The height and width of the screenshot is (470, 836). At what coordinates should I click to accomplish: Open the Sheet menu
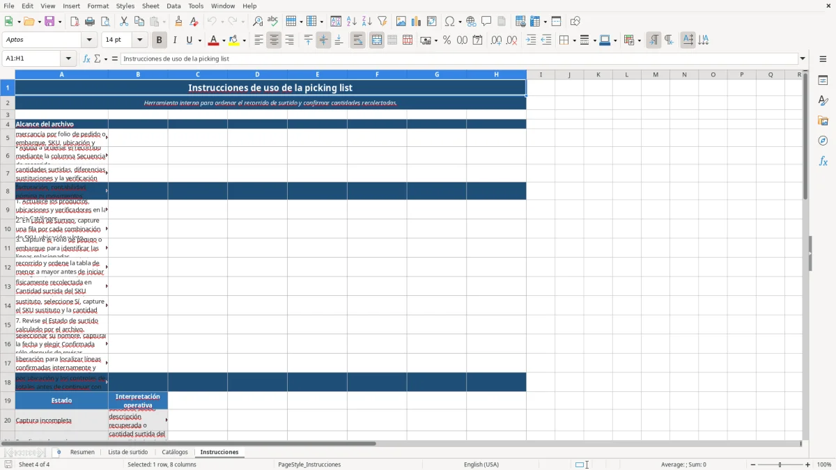[150, 6]
